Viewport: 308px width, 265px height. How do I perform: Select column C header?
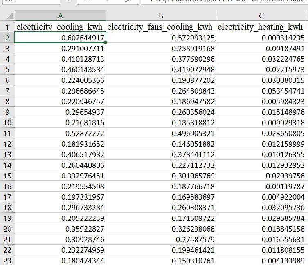261,16
